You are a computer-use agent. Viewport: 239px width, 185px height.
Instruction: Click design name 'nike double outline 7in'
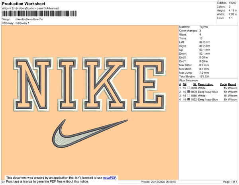tap(29, 19)
